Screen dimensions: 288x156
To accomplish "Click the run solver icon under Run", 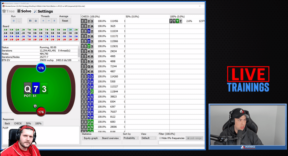I will (13, 21).
